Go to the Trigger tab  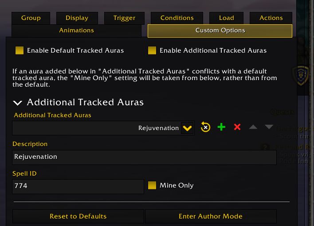point(124,18)
